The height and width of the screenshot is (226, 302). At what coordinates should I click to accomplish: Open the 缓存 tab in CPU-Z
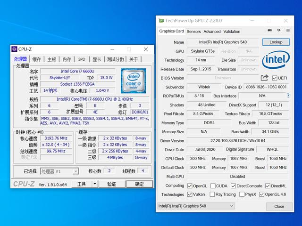click(x=37, y=59)
